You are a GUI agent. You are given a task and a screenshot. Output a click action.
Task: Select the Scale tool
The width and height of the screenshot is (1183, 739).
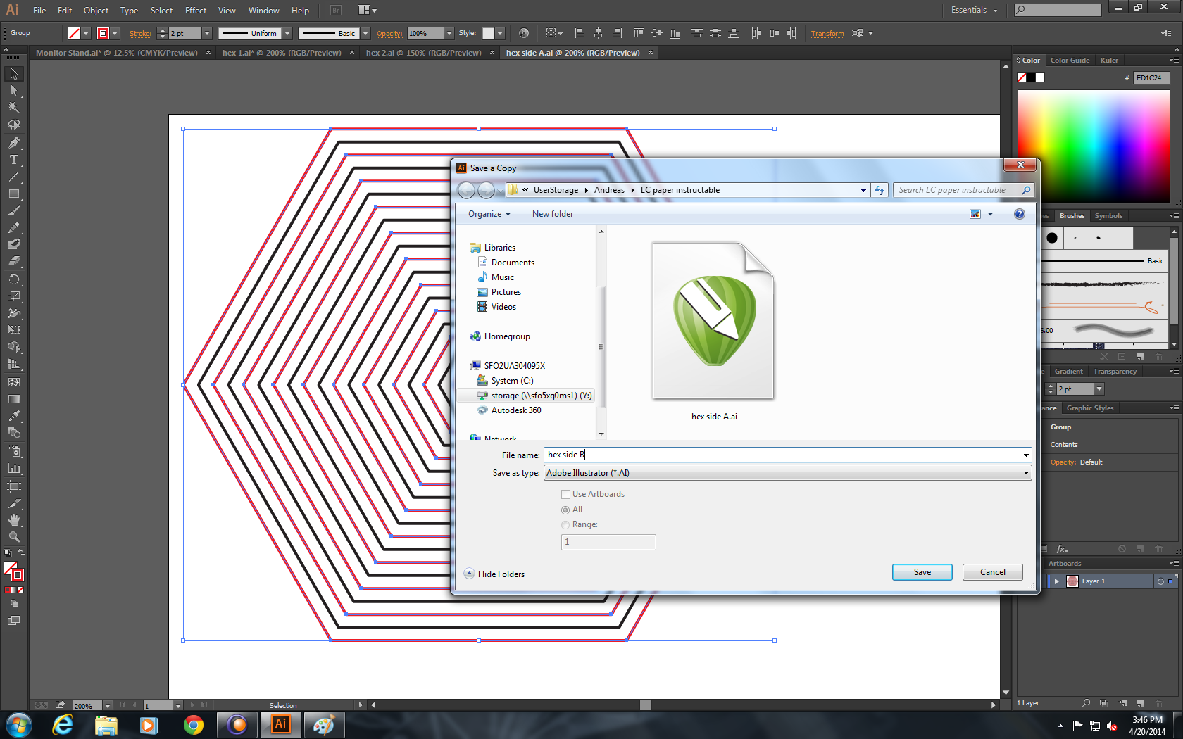14,296
